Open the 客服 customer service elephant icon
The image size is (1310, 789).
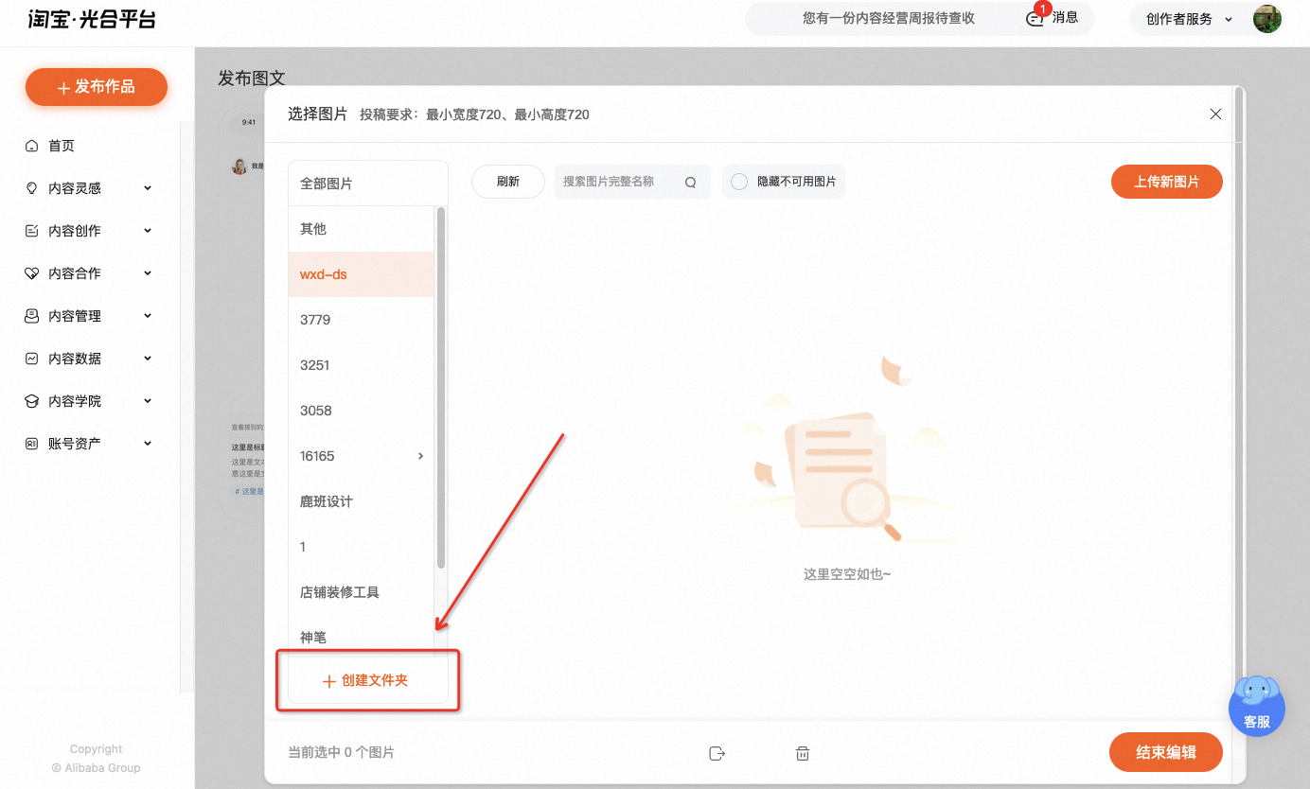[x=1257, y=706]
